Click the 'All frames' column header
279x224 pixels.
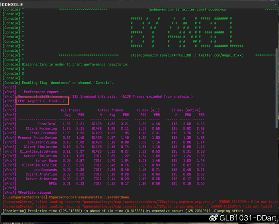coord(71,110)
